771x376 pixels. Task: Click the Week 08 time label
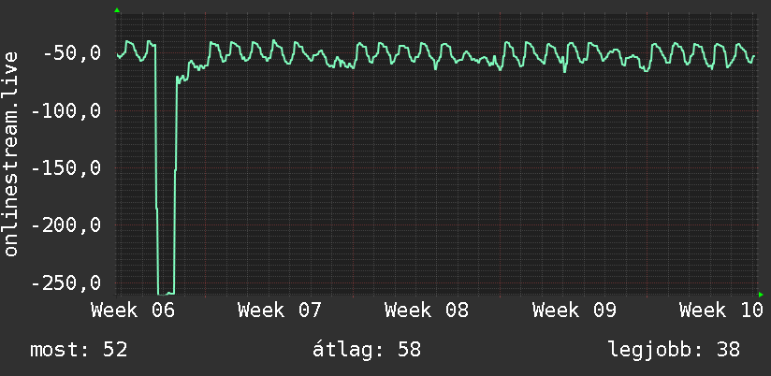tap(427, 311)
